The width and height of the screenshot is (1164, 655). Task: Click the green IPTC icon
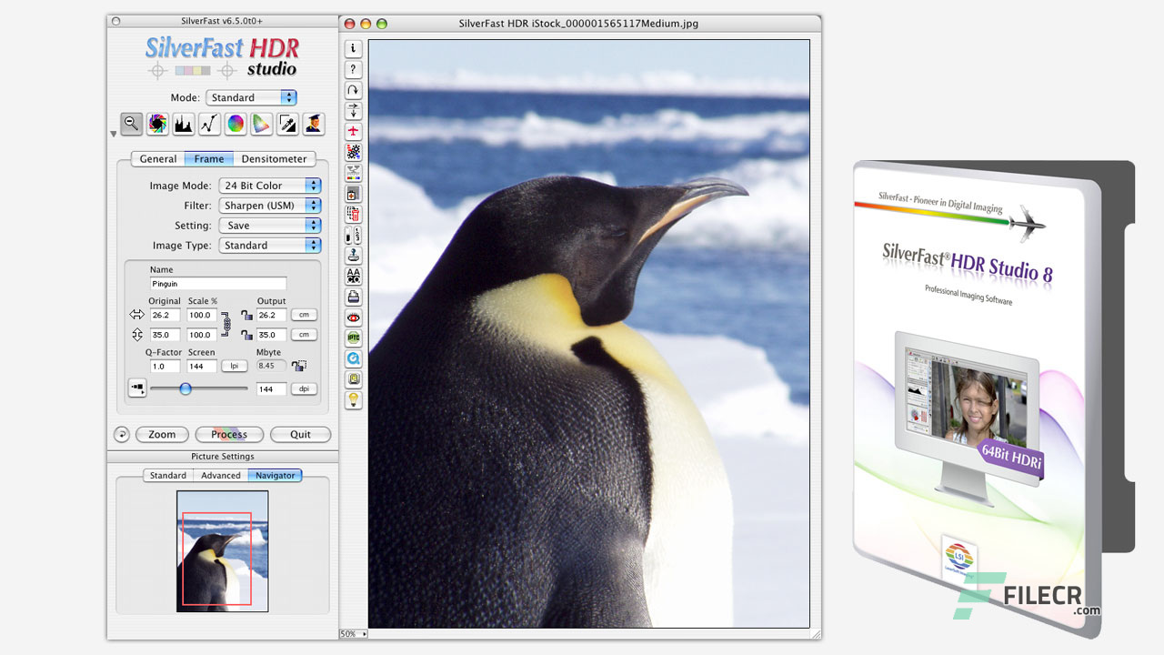tap(354, 338)
